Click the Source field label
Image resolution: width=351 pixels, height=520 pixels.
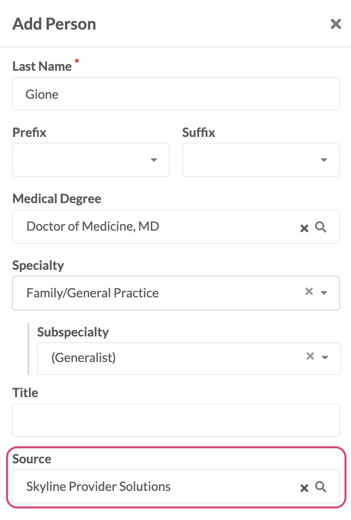[x=32, y=459]
